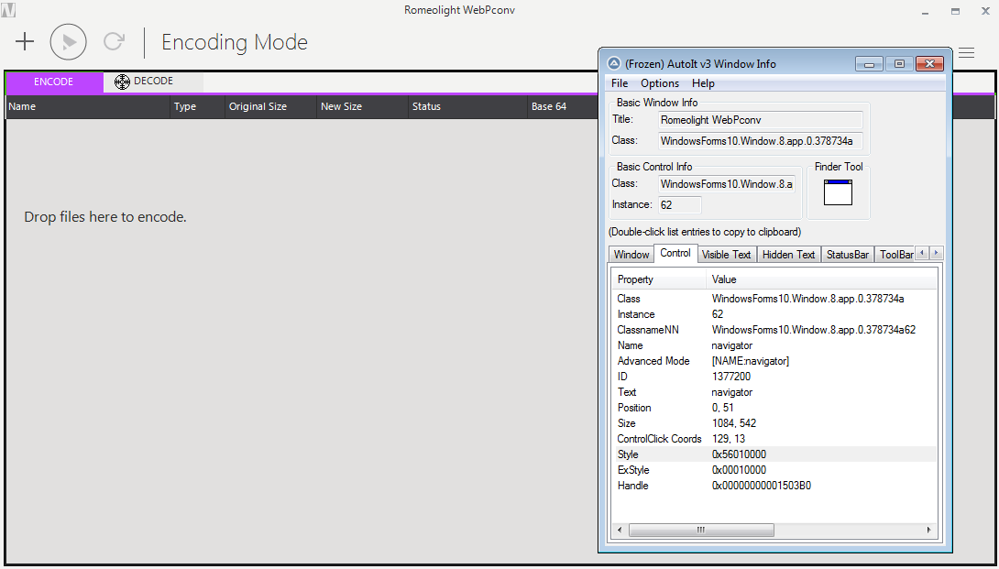Image resolution: width=999 pixels, height=569 pixels.
Task: Click the Instance field showing 62
Action: 680,205
